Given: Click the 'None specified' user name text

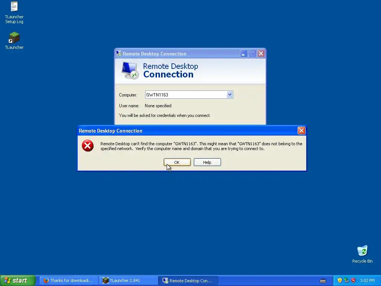Looking at the screenshot, I should [x=158, y=106].
